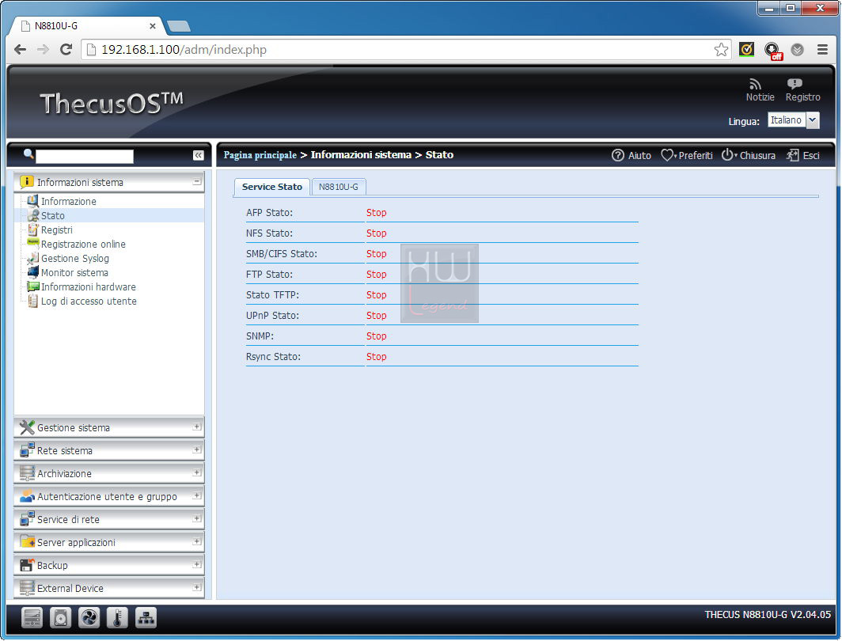Collapse the Informazioni sistema section
Screen dimensions: 842x641
click(x=197, y=182)
